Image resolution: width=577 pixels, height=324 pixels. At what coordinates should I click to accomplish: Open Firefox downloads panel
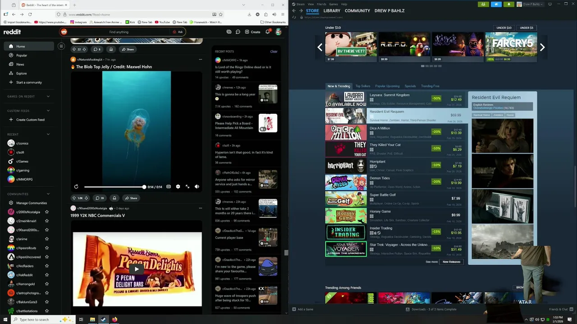pos(249,14)
